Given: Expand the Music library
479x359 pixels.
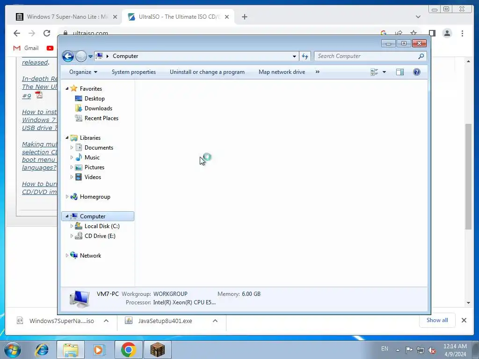Looking at the screenshot, I should pyautogui.click(x=72, y=158).
